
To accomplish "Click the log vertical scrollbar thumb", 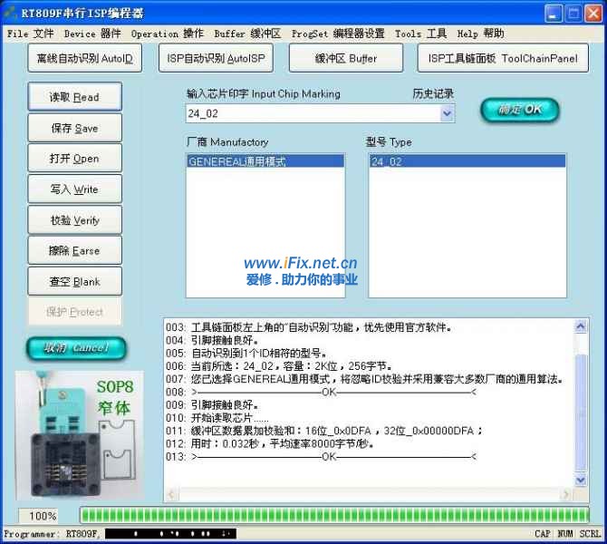I will 580,413.
